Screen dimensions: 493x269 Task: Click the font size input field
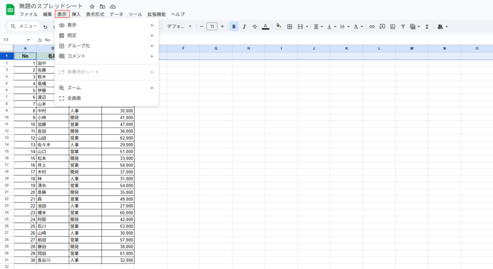(x=212, y=26)
